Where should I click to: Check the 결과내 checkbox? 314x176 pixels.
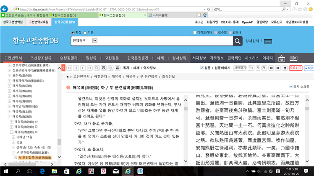tap(230, 33)
